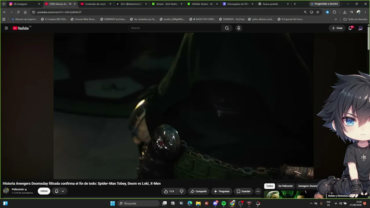Open Chrome downloads
Image resolution: width=370 pixels, height=208 pixels.
[x=345, y=12]
